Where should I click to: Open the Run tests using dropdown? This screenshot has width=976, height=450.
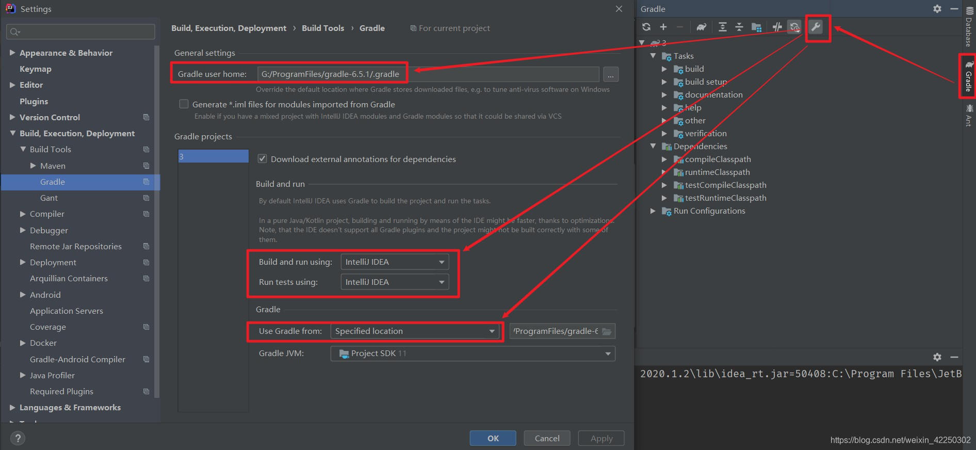[395, 282]
